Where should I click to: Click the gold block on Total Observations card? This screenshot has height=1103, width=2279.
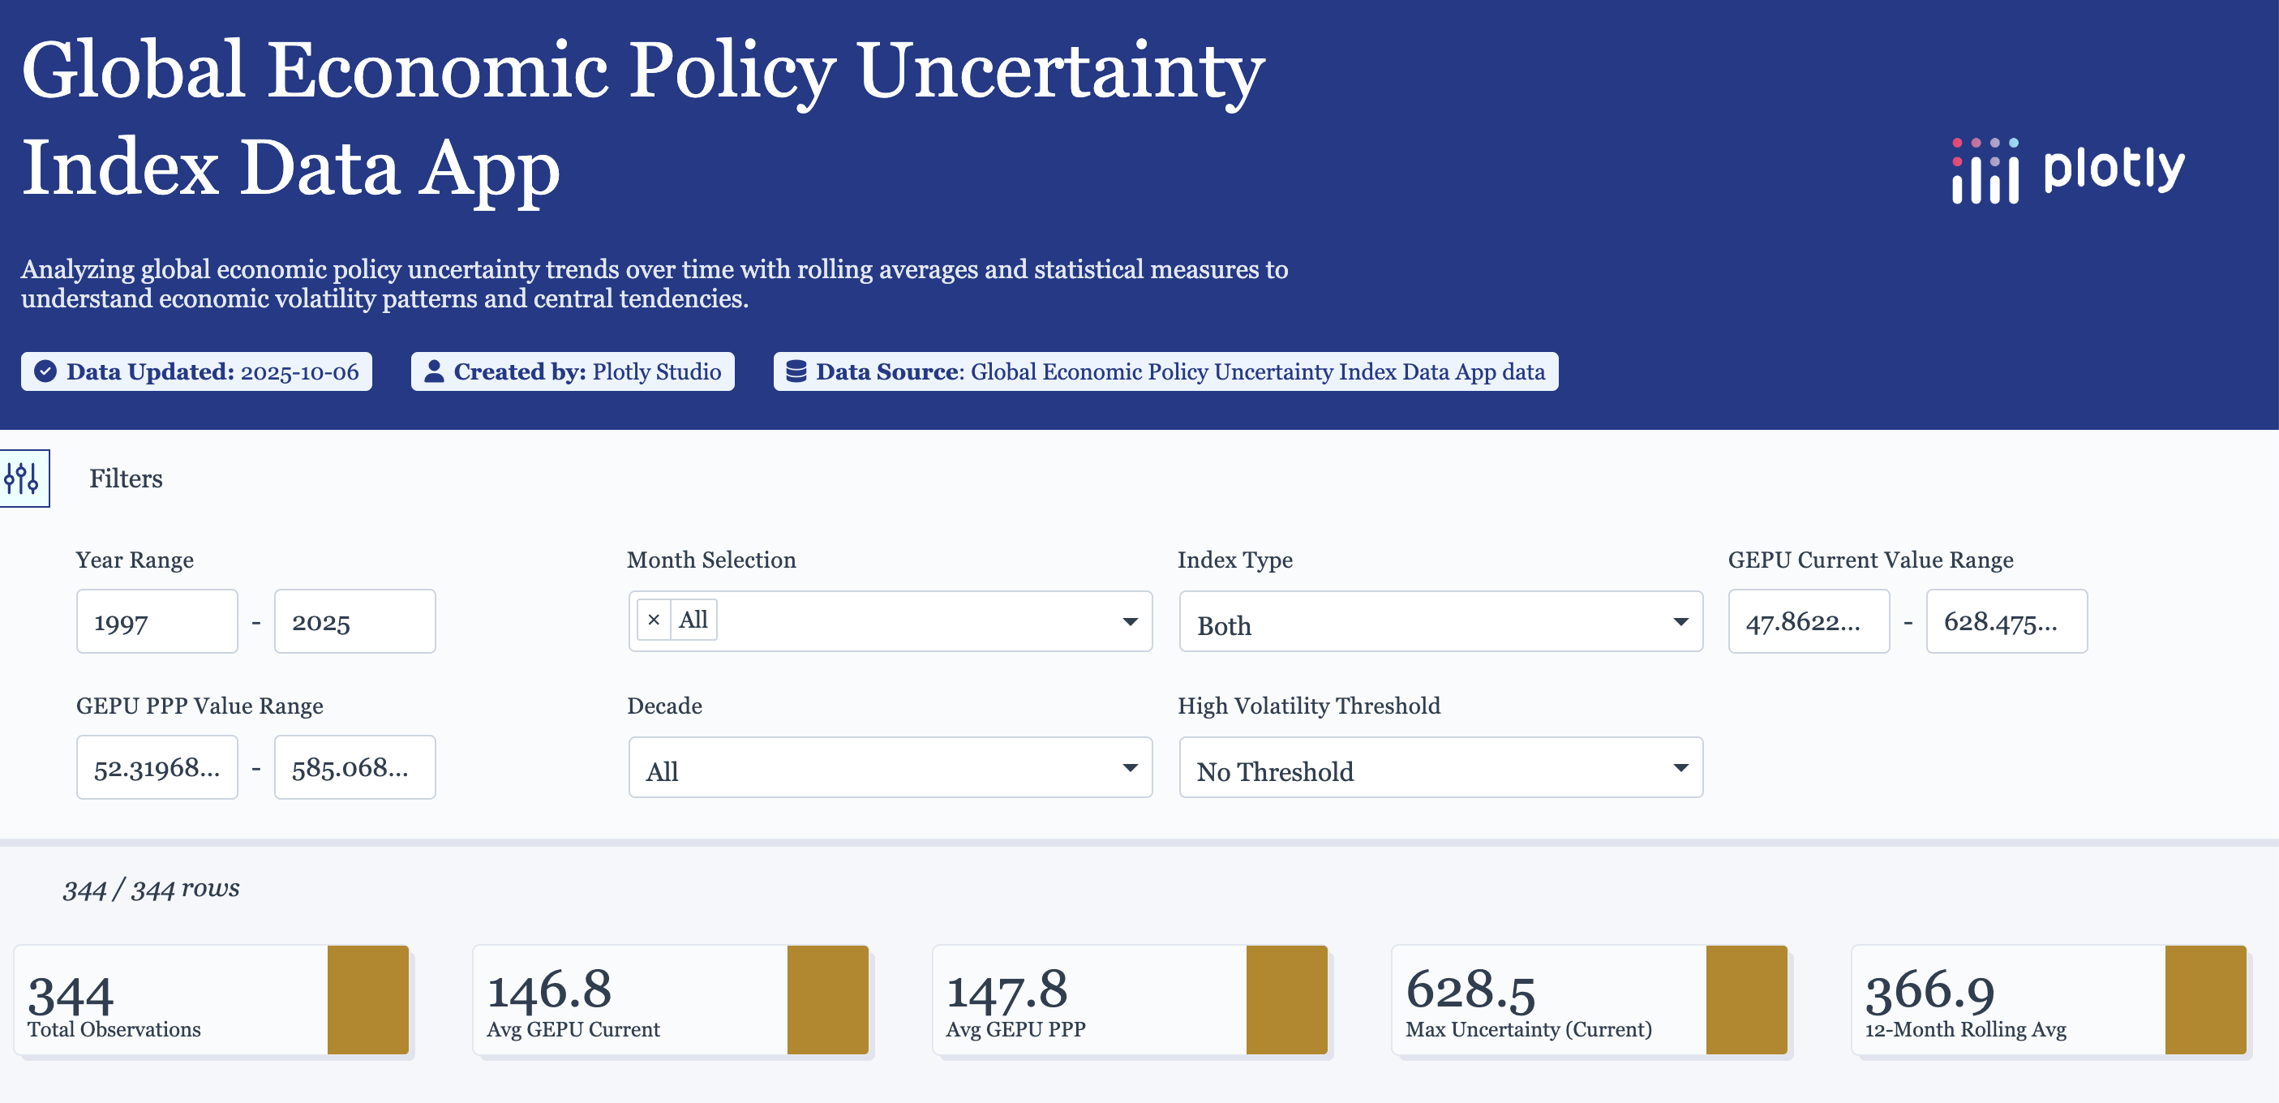pos(368,999)
